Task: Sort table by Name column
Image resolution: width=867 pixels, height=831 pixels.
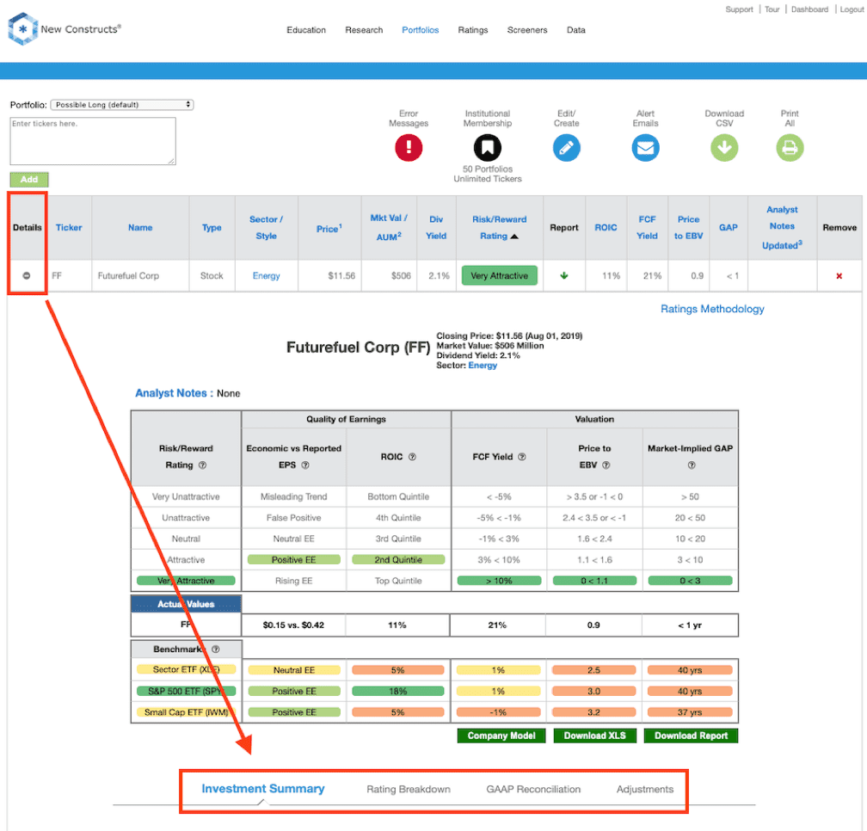Action: (140, 227)
